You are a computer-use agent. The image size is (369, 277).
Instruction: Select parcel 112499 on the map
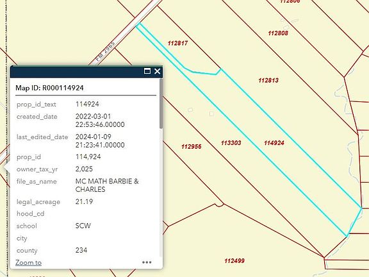pyautogui.click(x=234, y=261)
